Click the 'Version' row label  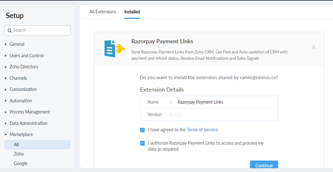[x=155, y=114]
